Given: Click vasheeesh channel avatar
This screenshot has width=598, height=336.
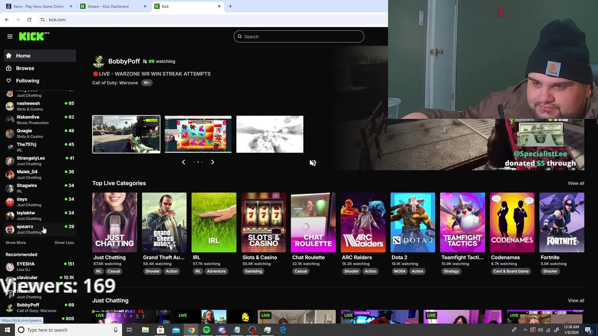Looking at the screenshot, I should (10, 106).
